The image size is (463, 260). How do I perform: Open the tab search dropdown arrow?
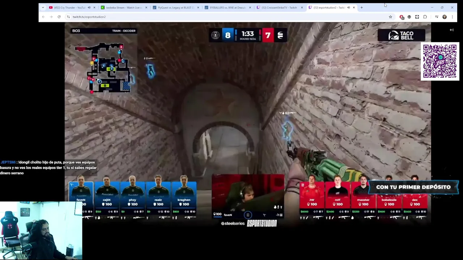pos(43,8)
